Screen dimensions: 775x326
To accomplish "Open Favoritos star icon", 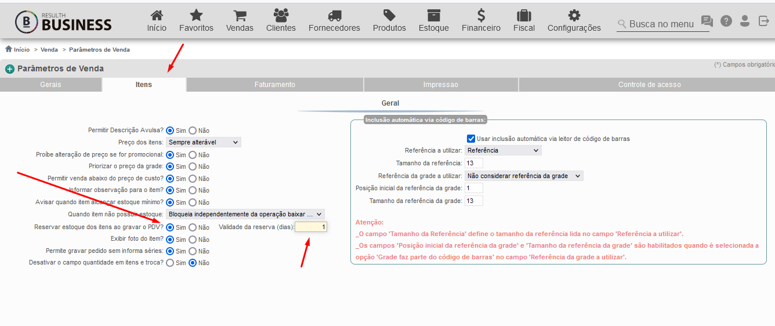I will pos(197,16).
